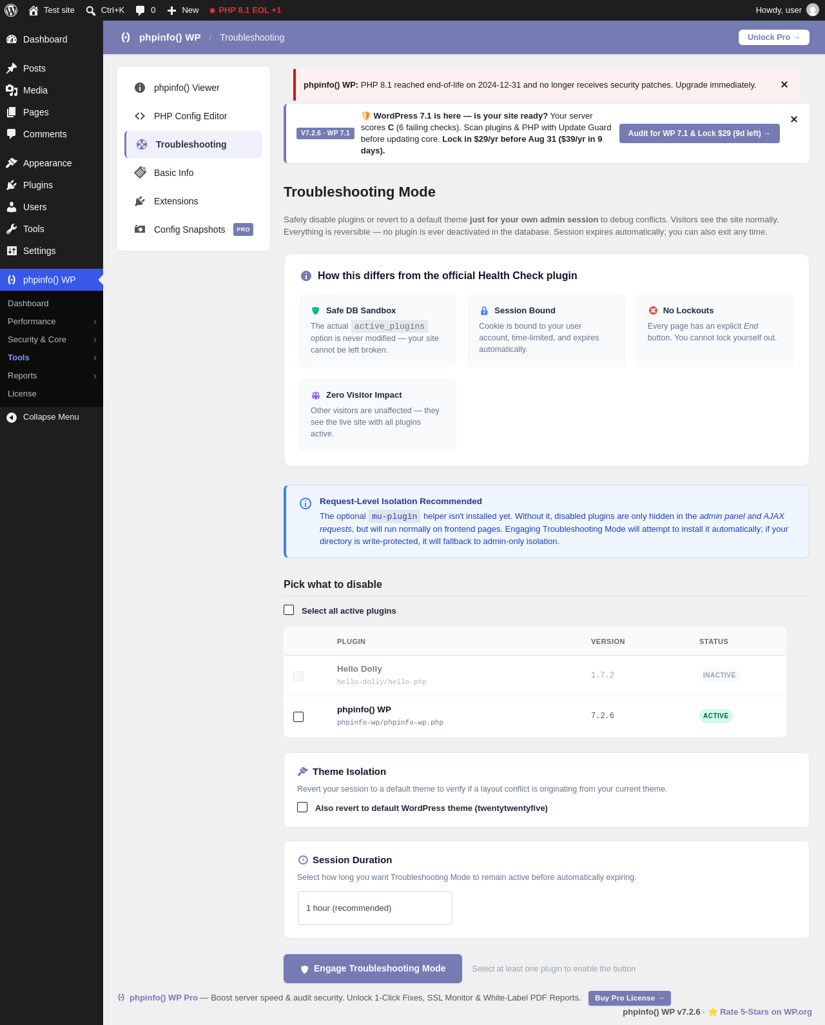The image size is (825, 1025).
Task: Close the WordPress 7.1 promo banner
Action: (x=794, y=119)
